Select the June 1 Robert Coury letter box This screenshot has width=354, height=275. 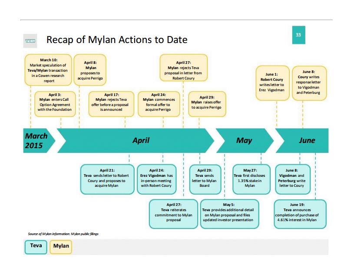point(272,82)
